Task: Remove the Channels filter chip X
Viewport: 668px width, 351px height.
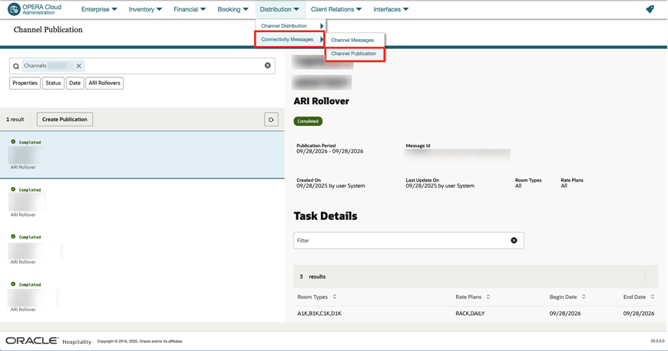Action: tap(79, 66)
